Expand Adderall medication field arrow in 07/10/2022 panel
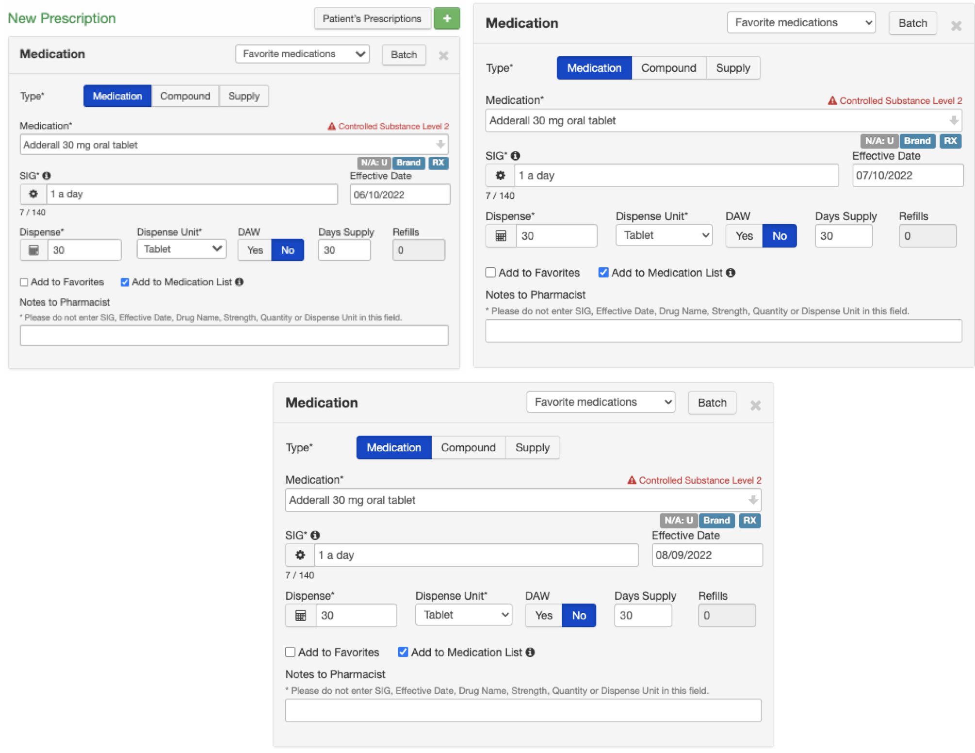Viewport: 975px width, 753px height. click(x=954, y=120)
